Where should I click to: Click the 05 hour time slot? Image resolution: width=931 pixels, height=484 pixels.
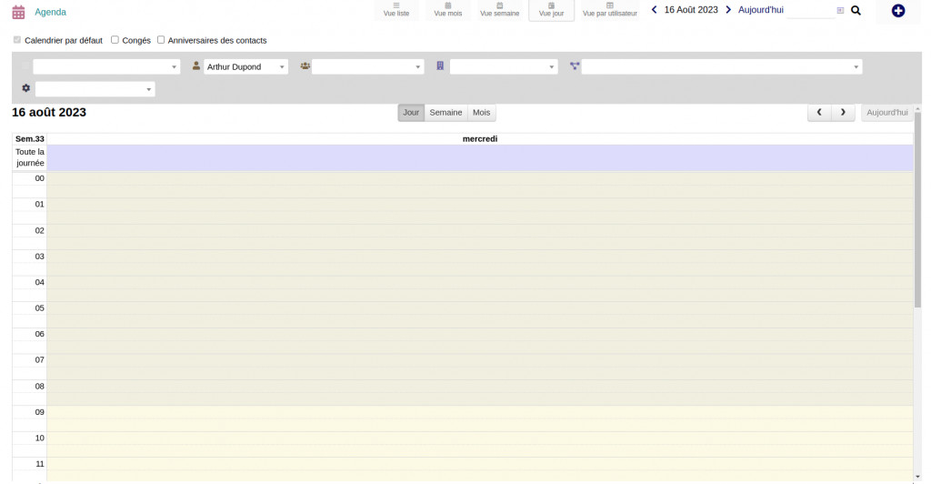(x=480, y=314)
